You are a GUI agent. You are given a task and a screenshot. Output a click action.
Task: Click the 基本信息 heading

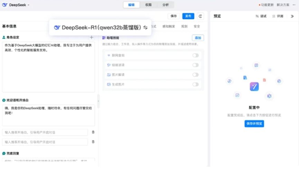pyautogui.click(x=9, y=26)
